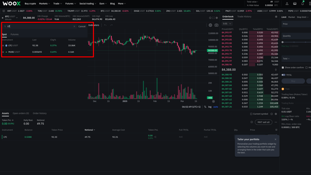Clear the search box with X icon
Screen dimensions: 311x175
pos(74,26)
